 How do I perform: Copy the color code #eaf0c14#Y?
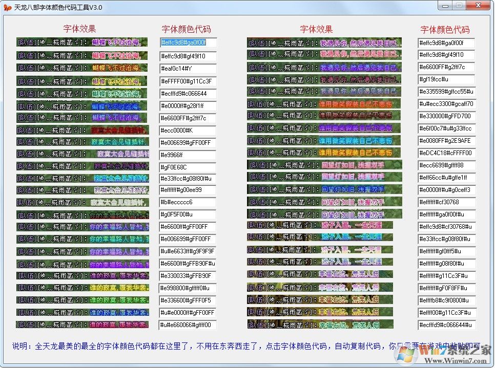(x=188, y=68)
